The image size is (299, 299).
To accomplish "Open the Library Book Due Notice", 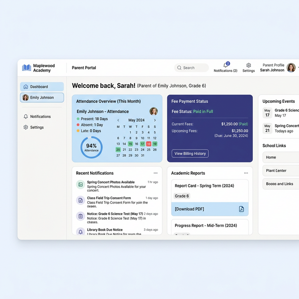I will 117,231.
